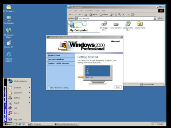
Task: Select the 3½ Floppy (A:) drive icon
Action: [x=104, y=26]
